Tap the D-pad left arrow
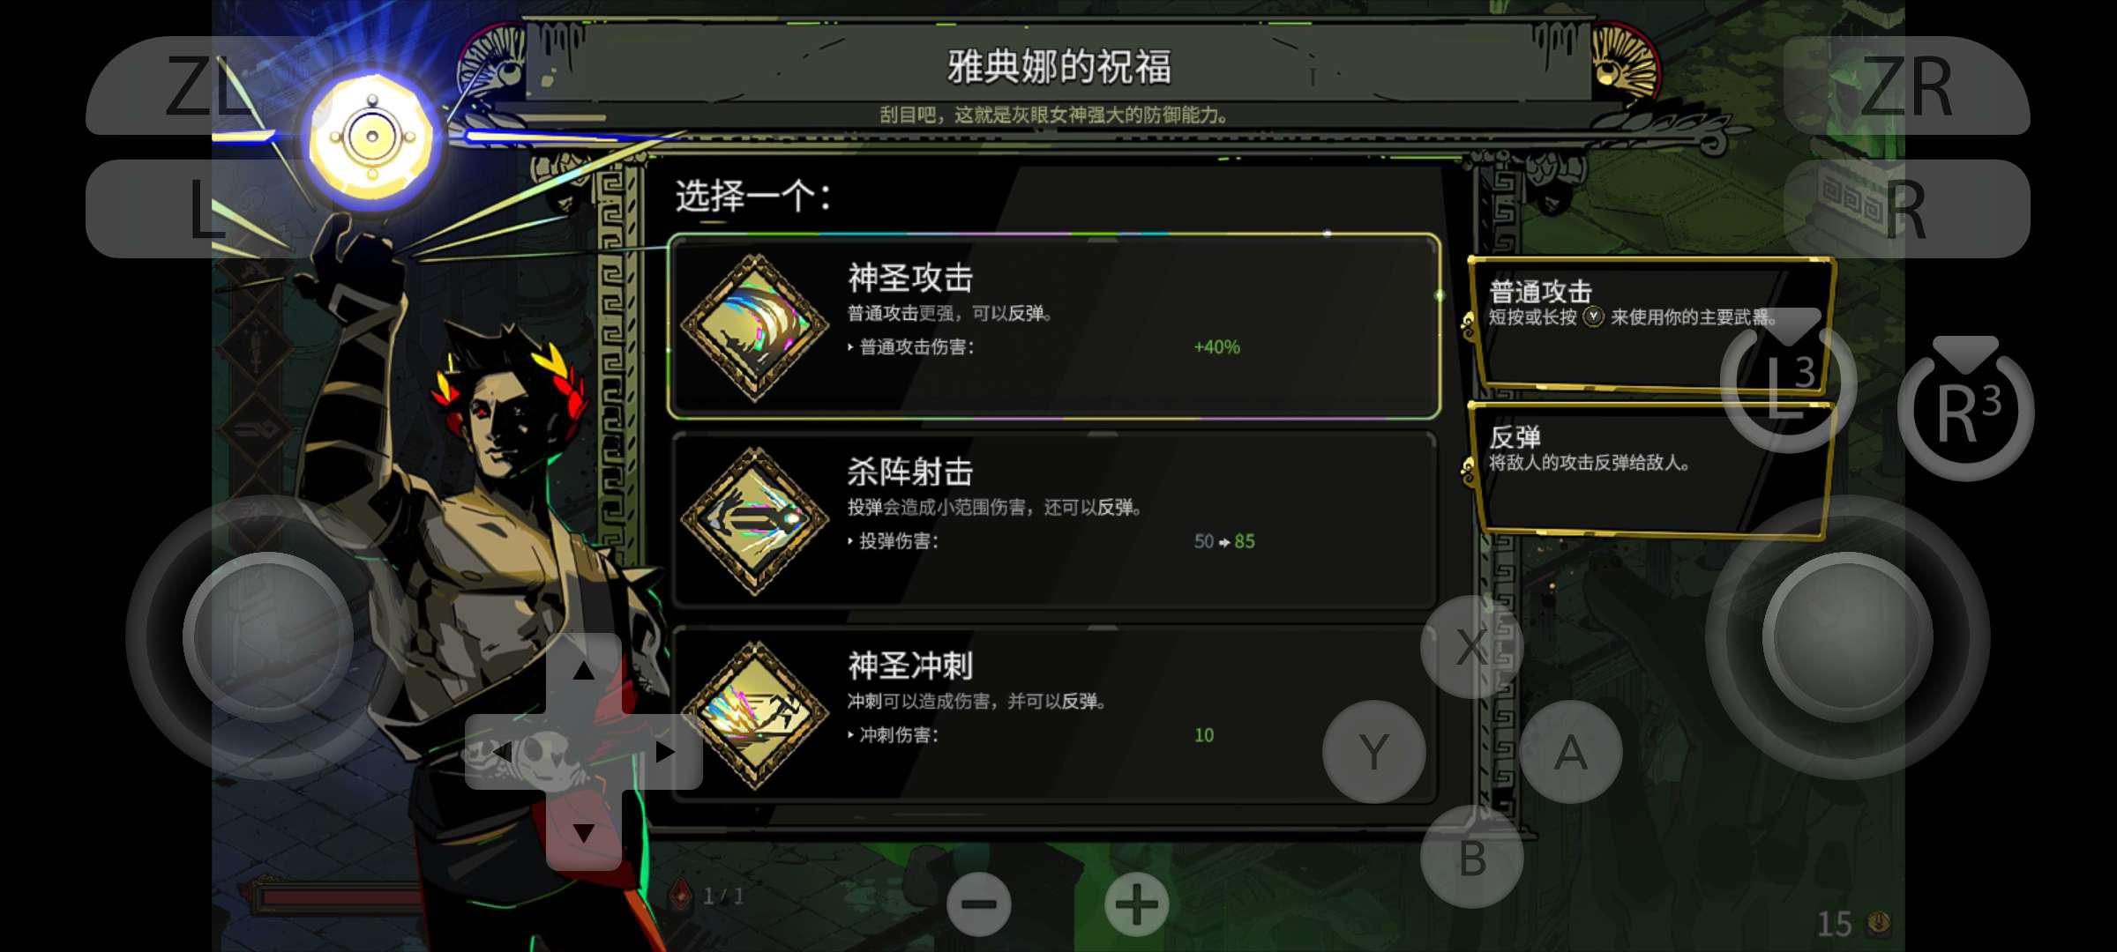 504,752
